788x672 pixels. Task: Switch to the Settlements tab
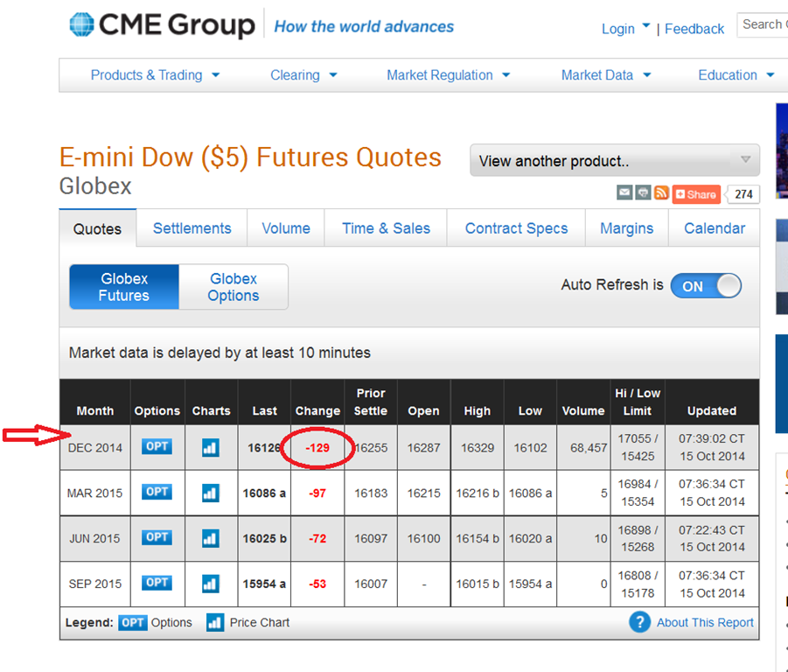point(192,228)
